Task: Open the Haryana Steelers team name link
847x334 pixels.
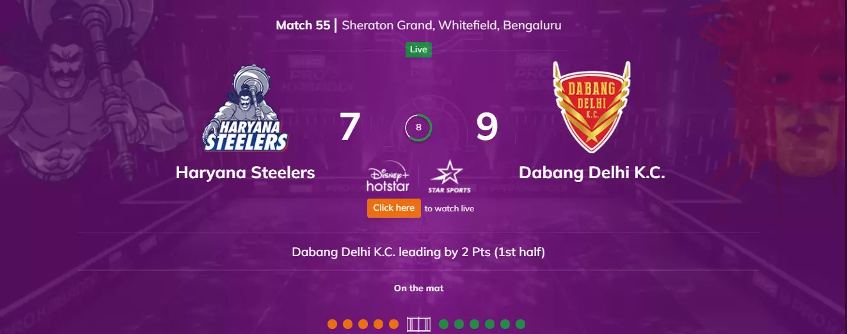Action: [245, 172]
